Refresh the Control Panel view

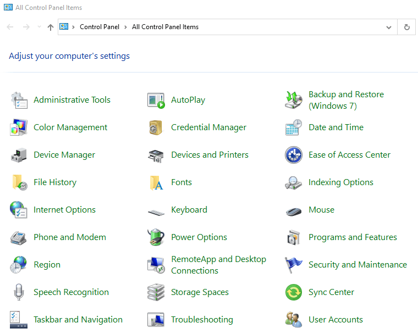(x=406, y=27)
